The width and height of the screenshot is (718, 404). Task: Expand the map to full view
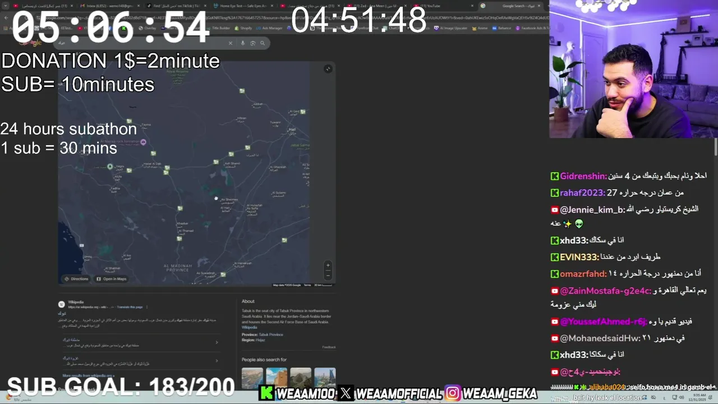tap(328, 68)
